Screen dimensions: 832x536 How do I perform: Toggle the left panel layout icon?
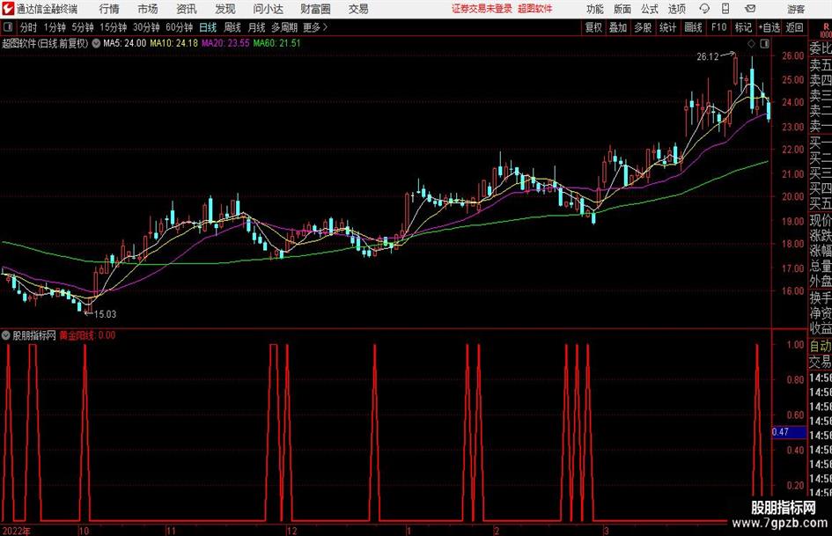point(8,27)
